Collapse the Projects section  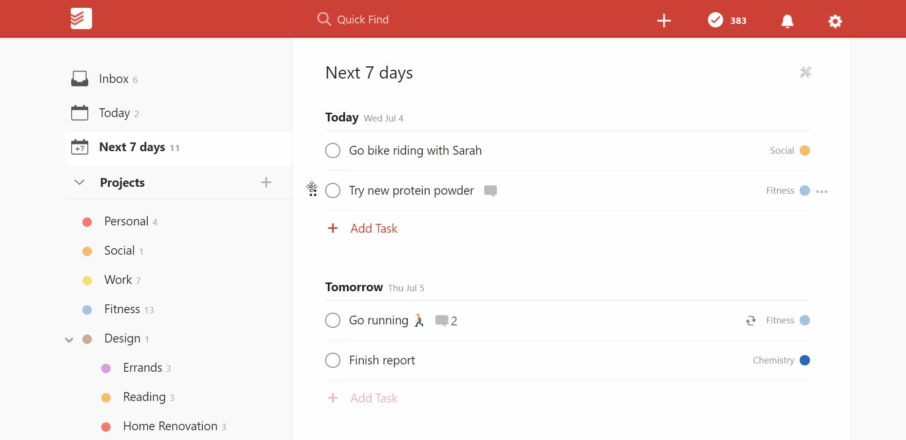[x=79, y=182]
